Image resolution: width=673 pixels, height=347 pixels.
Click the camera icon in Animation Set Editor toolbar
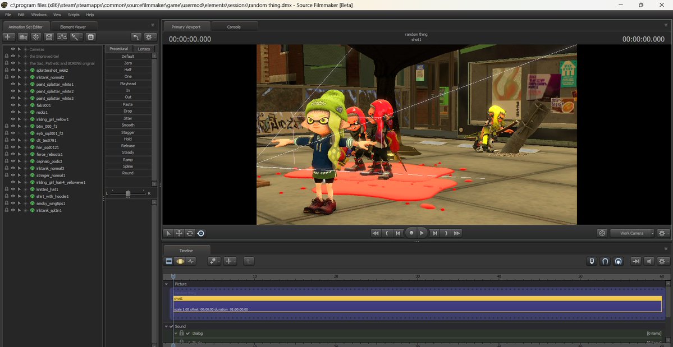[x=23, y=37]
